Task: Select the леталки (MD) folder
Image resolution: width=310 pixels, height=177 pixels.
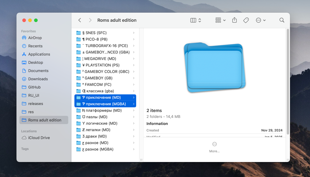Action: click(x=105, y=130)
